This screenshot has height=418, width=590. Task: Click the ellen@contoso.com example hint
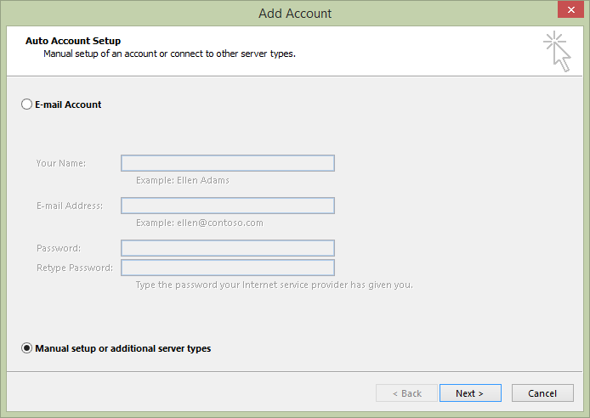200,223
